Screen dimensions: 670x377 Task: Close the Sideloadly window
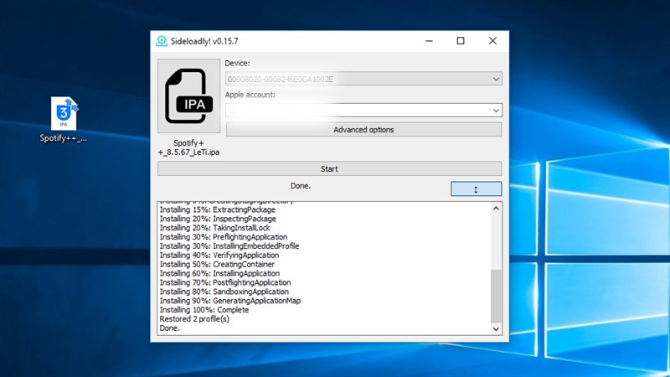coord(492,41)
